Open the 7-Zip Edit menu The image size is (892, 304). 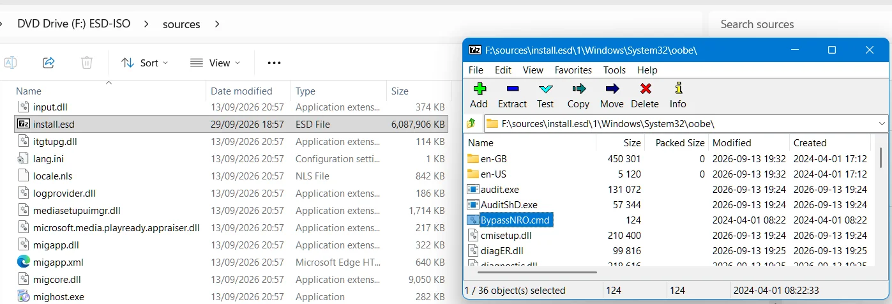(503, 70)
